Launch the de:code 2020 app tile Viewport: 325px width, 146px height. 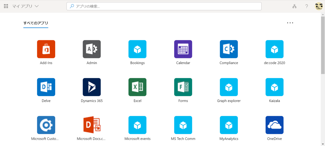(275, 49)
